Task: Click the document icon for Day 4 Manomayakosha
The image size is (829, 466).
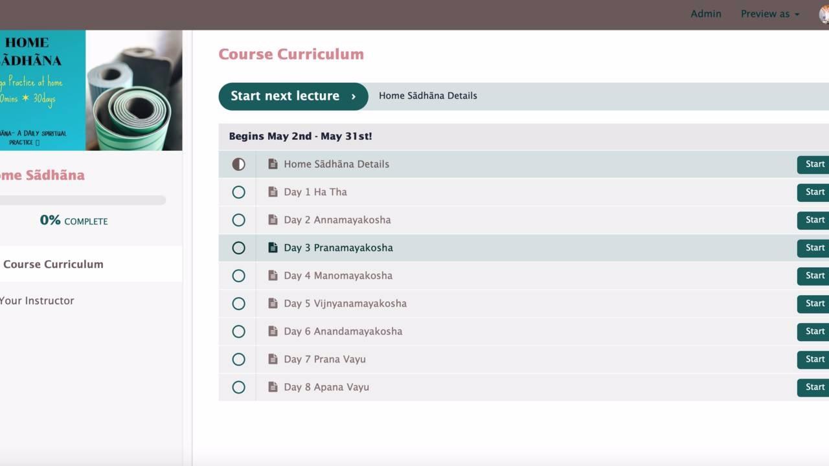Action: 273,276
